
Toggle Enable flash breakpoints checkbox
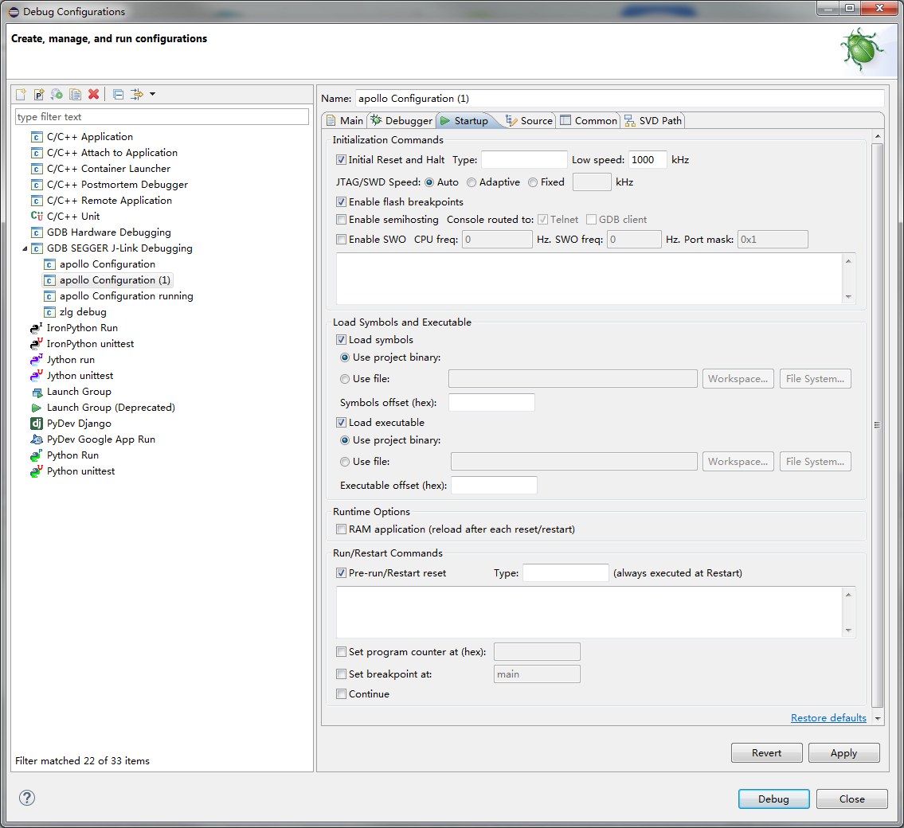[x=342, y=202]
